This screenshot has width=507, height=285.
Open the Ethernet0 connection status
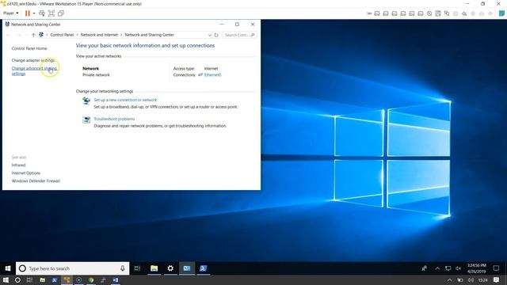tap(212, 75)
